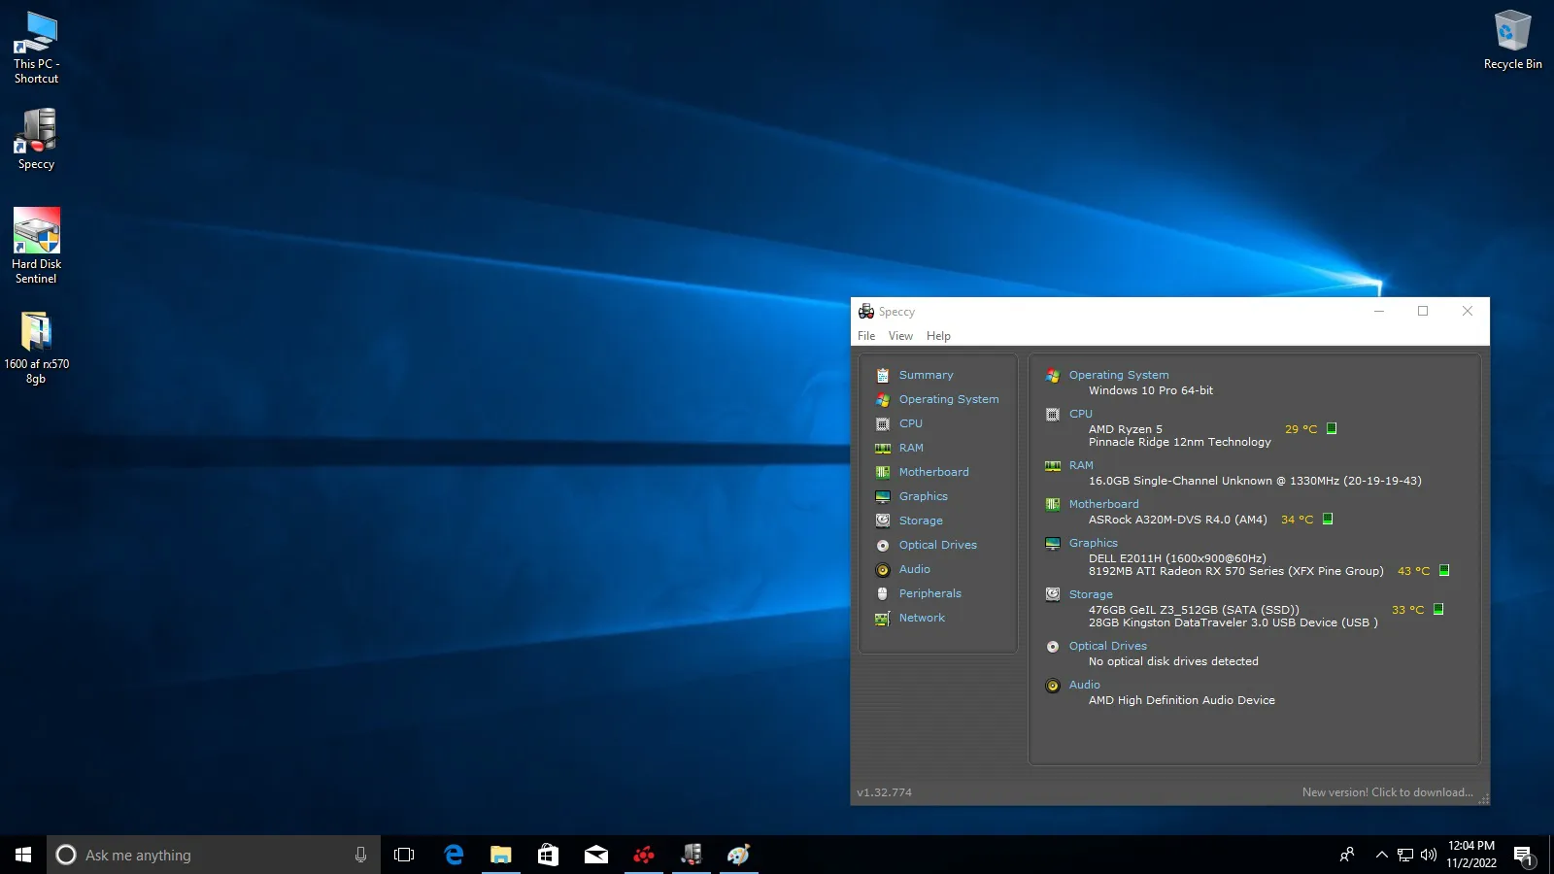This screenshot has width=1554, height=874.
Task: Click the RAM heading link in summary pane
Action: (x=1081, y=465)
